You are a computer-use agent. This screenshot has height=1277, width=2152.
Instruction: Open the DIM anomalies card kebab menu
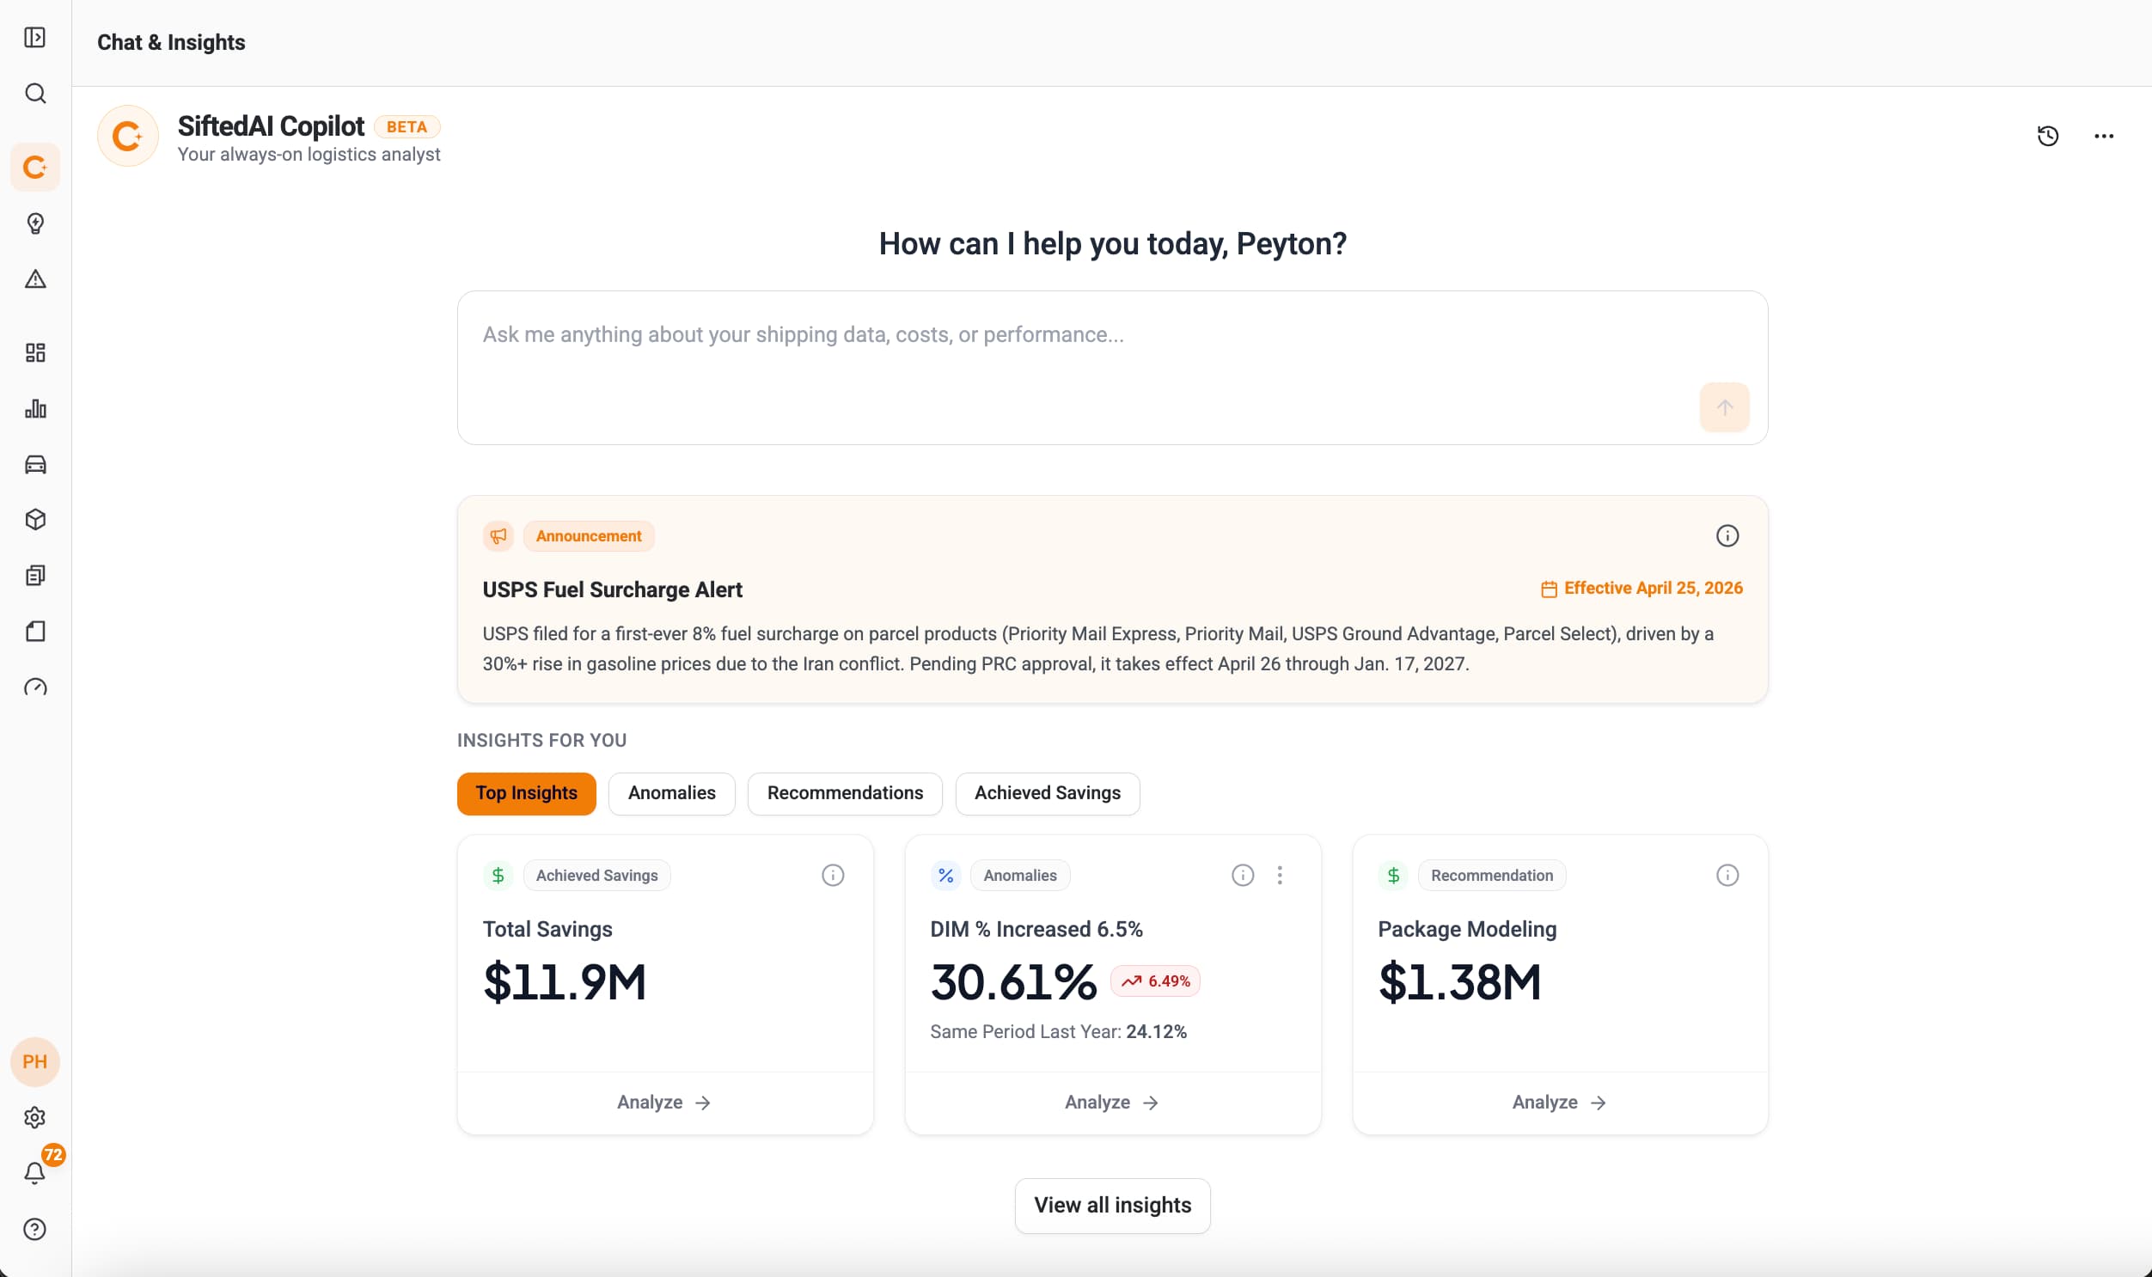coord(1279,875)
